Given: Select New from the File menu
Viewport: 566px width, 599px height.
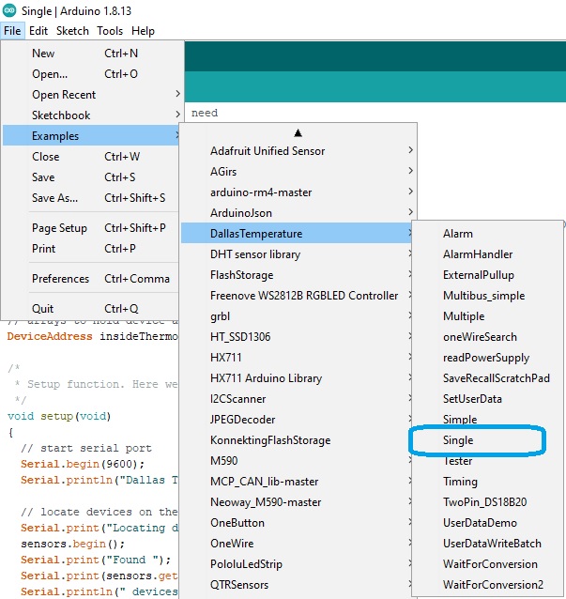Looking at the screenshot, I should (x=43, y=54).
